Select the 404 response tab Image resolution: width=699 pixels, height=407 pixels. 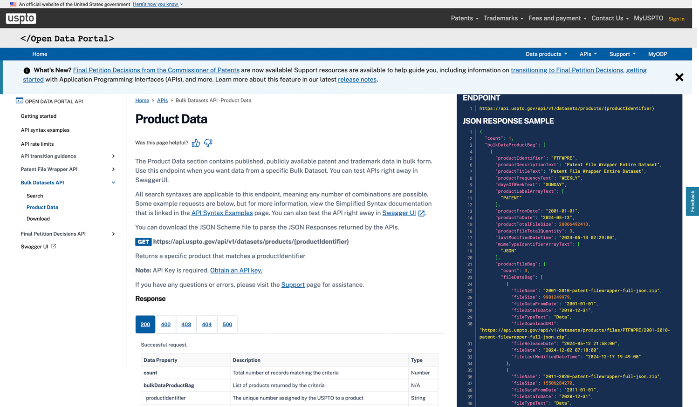coord(206,324)
